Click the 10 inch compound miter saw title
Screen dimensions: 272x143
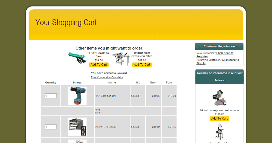point(219,110)
